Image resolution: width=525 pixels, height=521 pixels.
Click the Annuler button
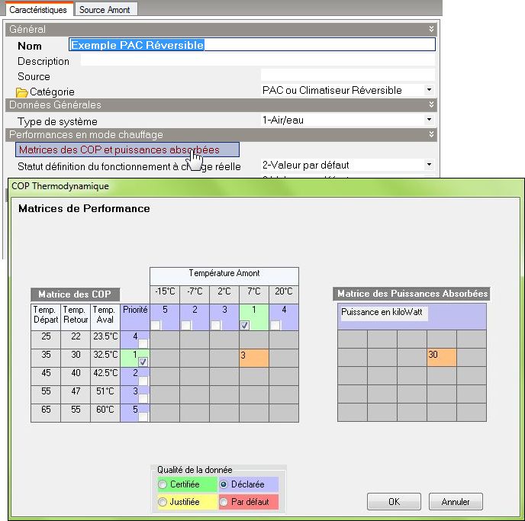455,502
